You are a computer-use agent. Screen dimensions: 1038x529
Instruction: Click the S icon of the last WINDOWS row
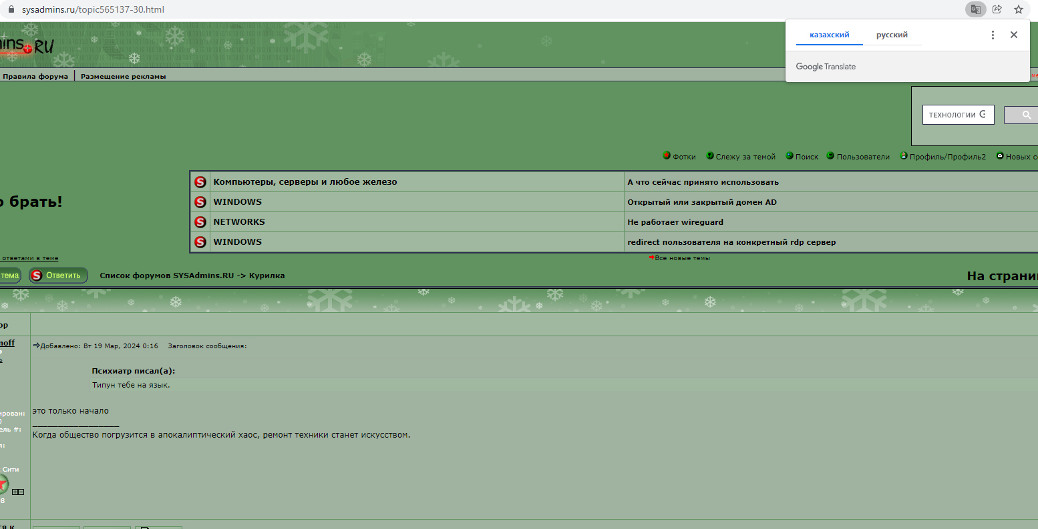(200, 241)
